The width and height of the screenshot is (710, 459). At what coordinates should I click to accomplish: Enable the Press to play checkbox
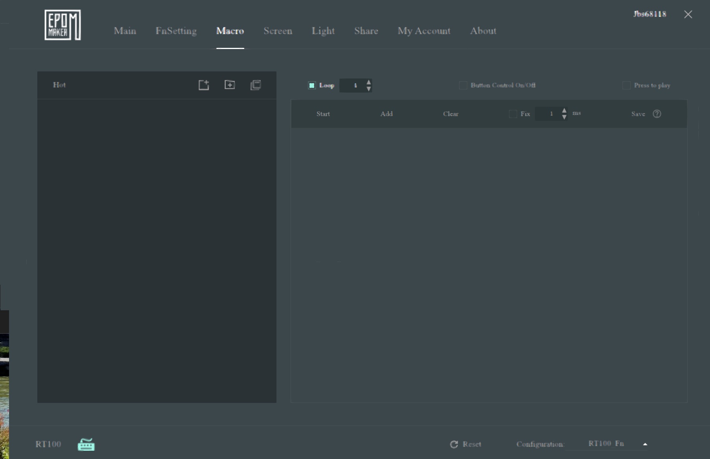(x=626, y=86)
